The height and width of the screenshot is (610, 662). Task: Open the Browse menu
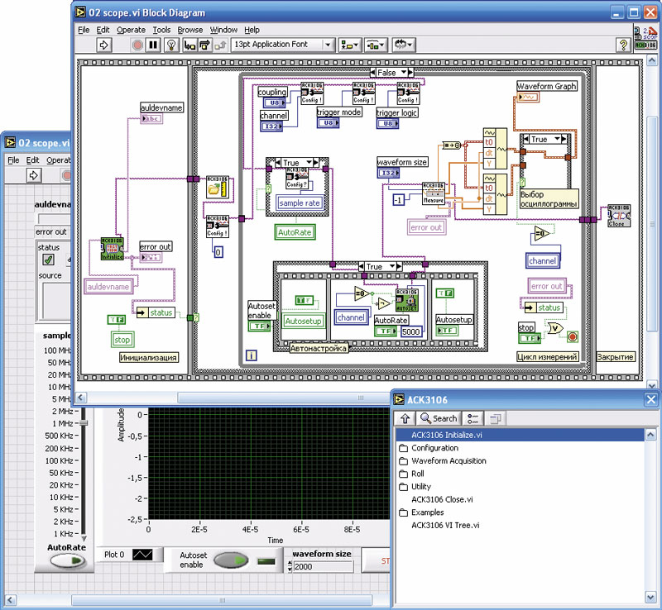click(190, 30)
